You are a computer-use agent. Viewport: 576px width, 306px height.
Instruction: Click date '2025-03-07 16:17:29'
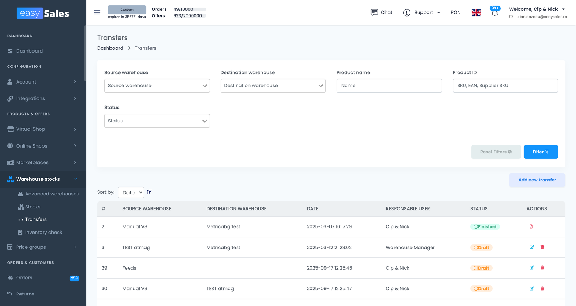[x=329, y=226]
